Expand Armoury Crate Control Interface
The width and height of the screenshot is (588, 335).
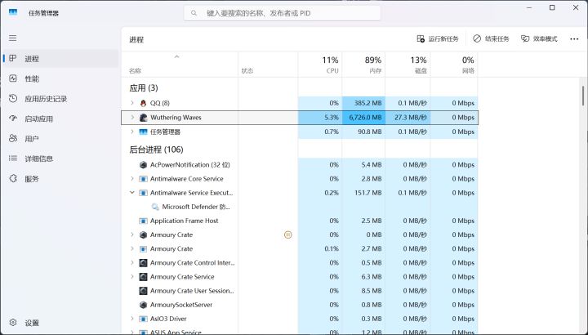pos(132,262)
